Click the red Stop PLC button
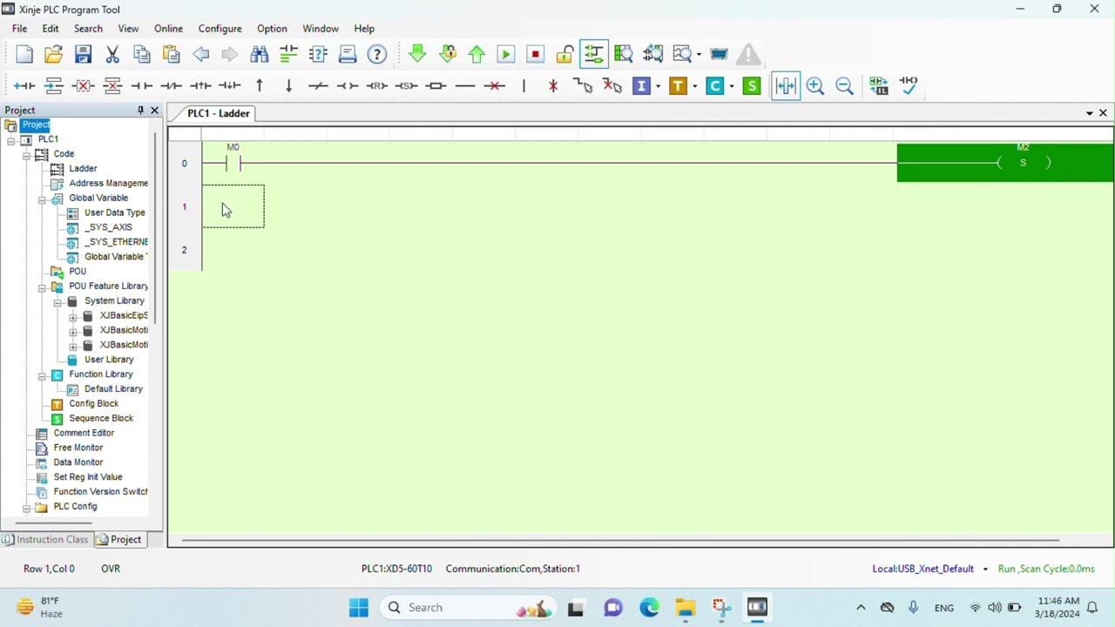The height and width of the screenshot is (627, 1115). (535, 54)
